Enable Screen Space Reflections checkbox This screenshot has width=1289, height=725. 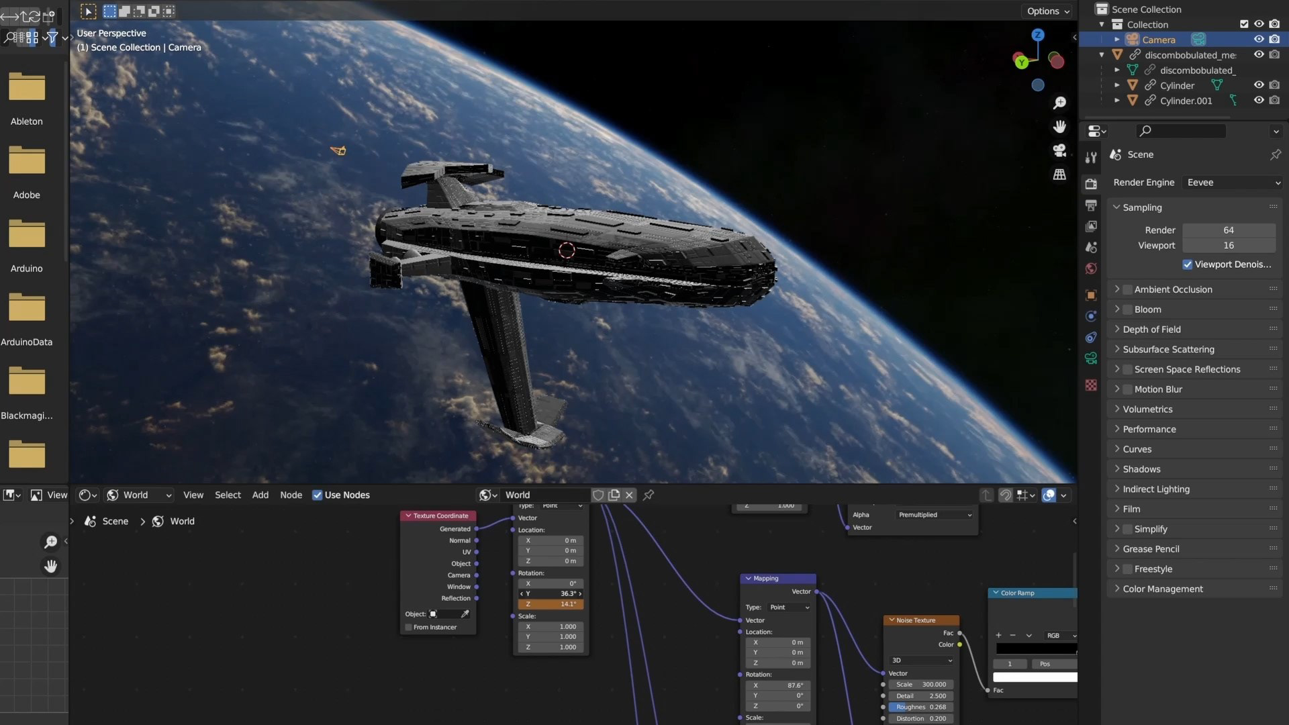tap(1127, 369)
